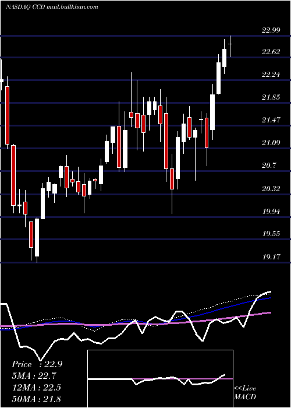Click the 19.94 price axis label
Screen dimensions: 291x408
(271, 211)
